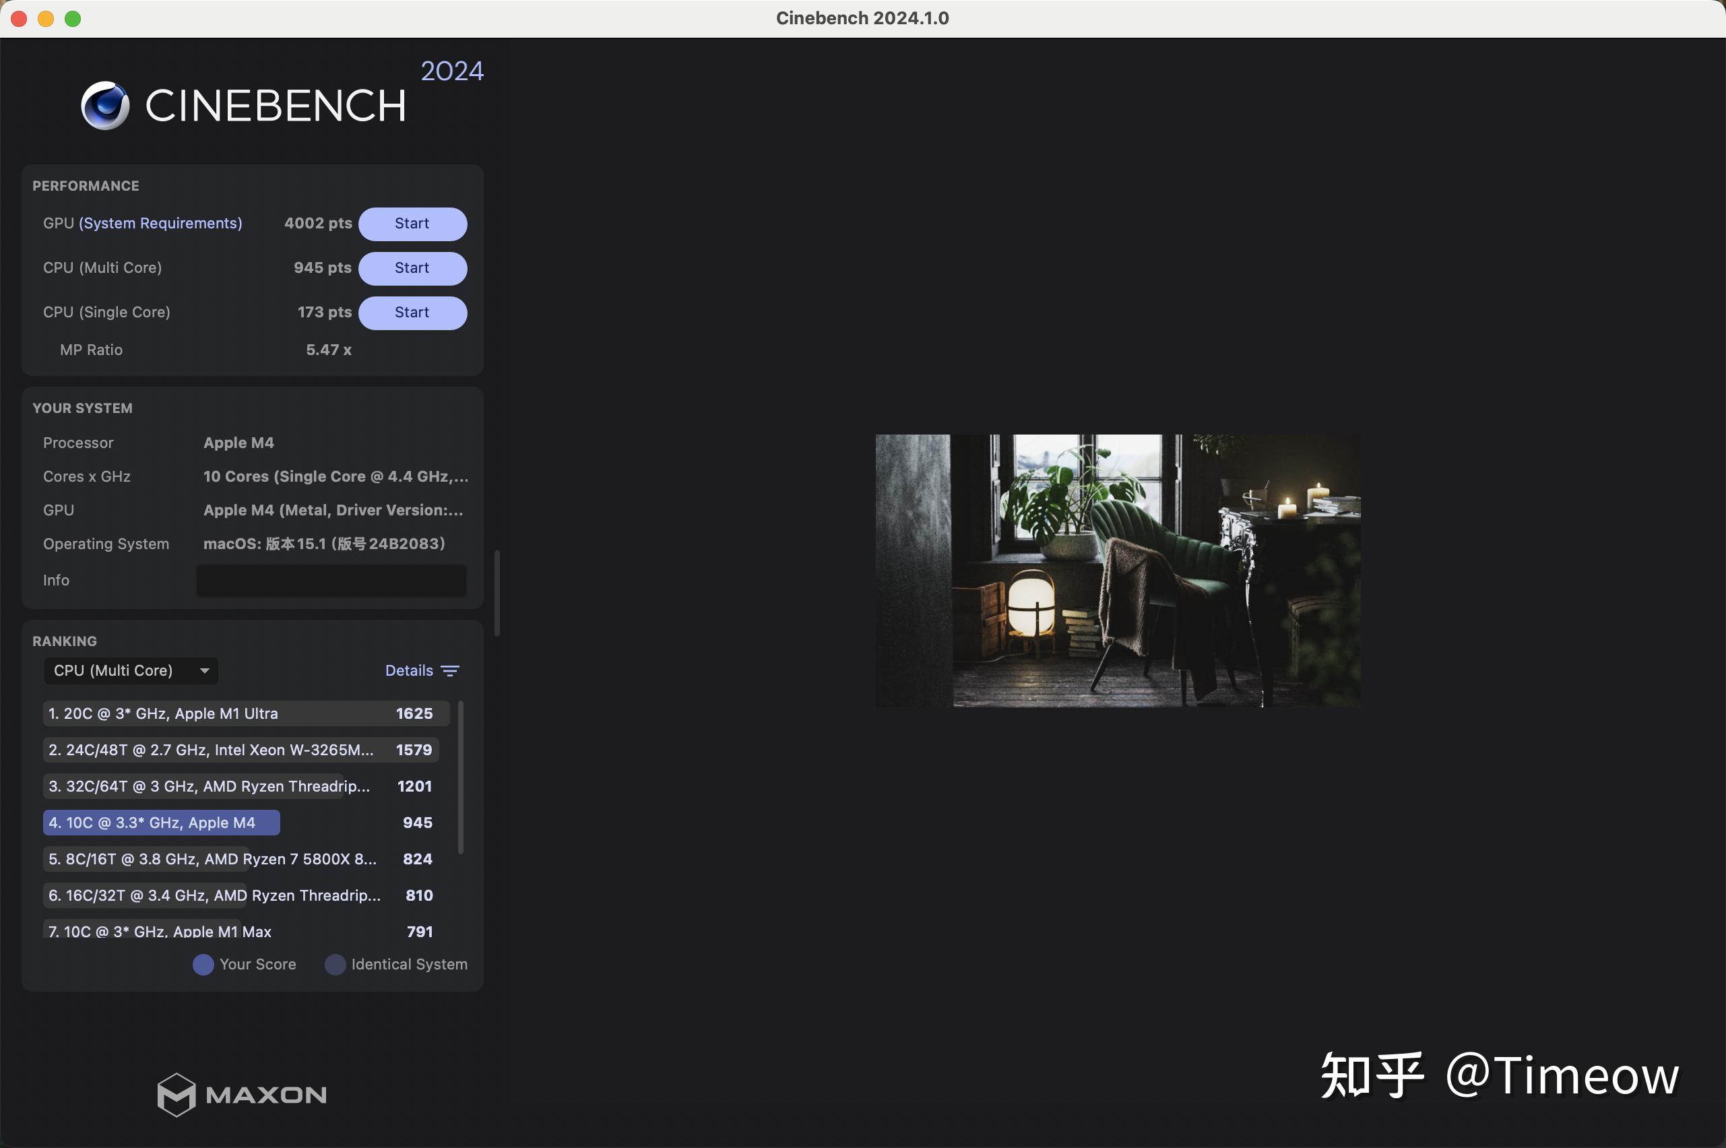Click the 1579 ranking score
This screenshot has height=1148, width=1726.
[x=414, y=750]
